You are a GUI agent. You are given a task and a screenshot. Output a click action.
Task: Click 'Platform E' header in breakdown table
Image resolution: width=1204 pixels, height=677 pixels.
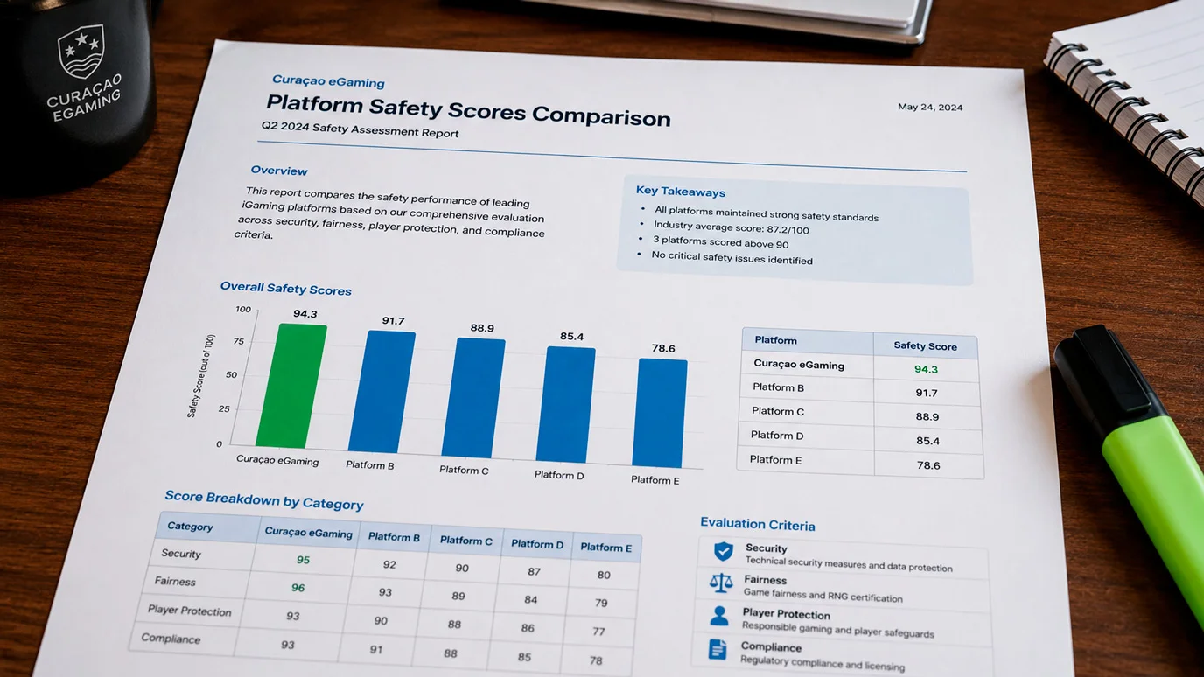tap(605, 548)
